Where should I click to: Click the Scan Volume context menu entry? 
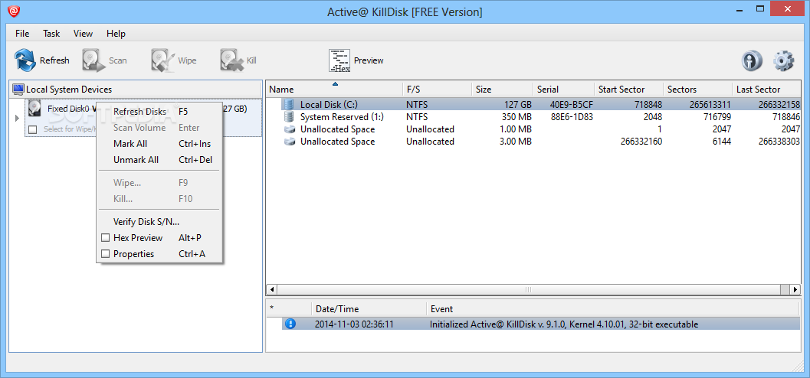(x=159, y=128)
